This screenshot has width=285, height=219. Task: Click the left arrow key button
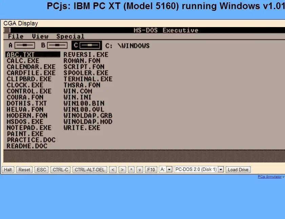(113, 170)
